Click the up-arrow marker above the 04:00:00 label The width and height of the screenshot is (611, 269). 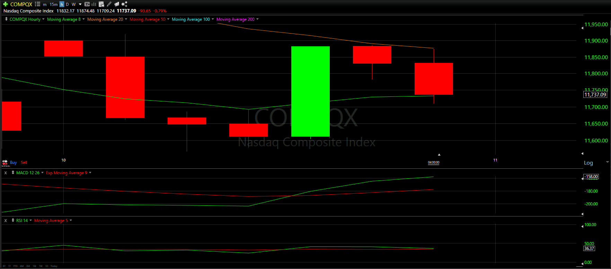pyautogui.click(x=439, y=155)
